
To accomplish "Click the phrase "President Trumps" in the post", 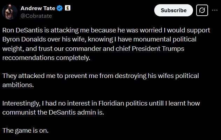I will coord(158,49).
